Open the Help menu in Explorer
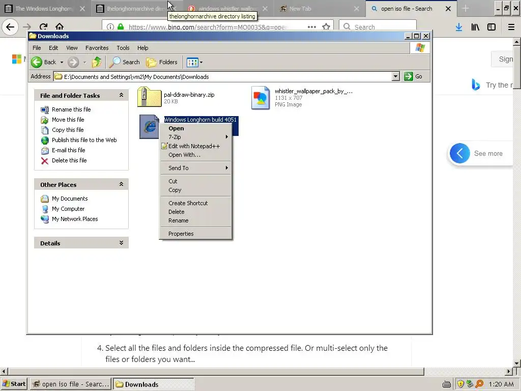This screenshot has height=391, width=521. (143, 48)
